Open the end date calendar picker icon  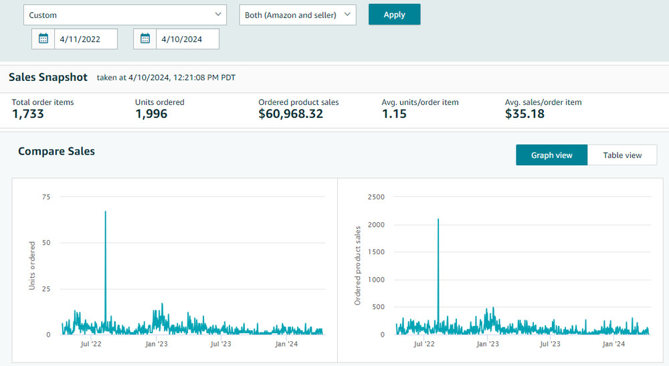point(145,39)
